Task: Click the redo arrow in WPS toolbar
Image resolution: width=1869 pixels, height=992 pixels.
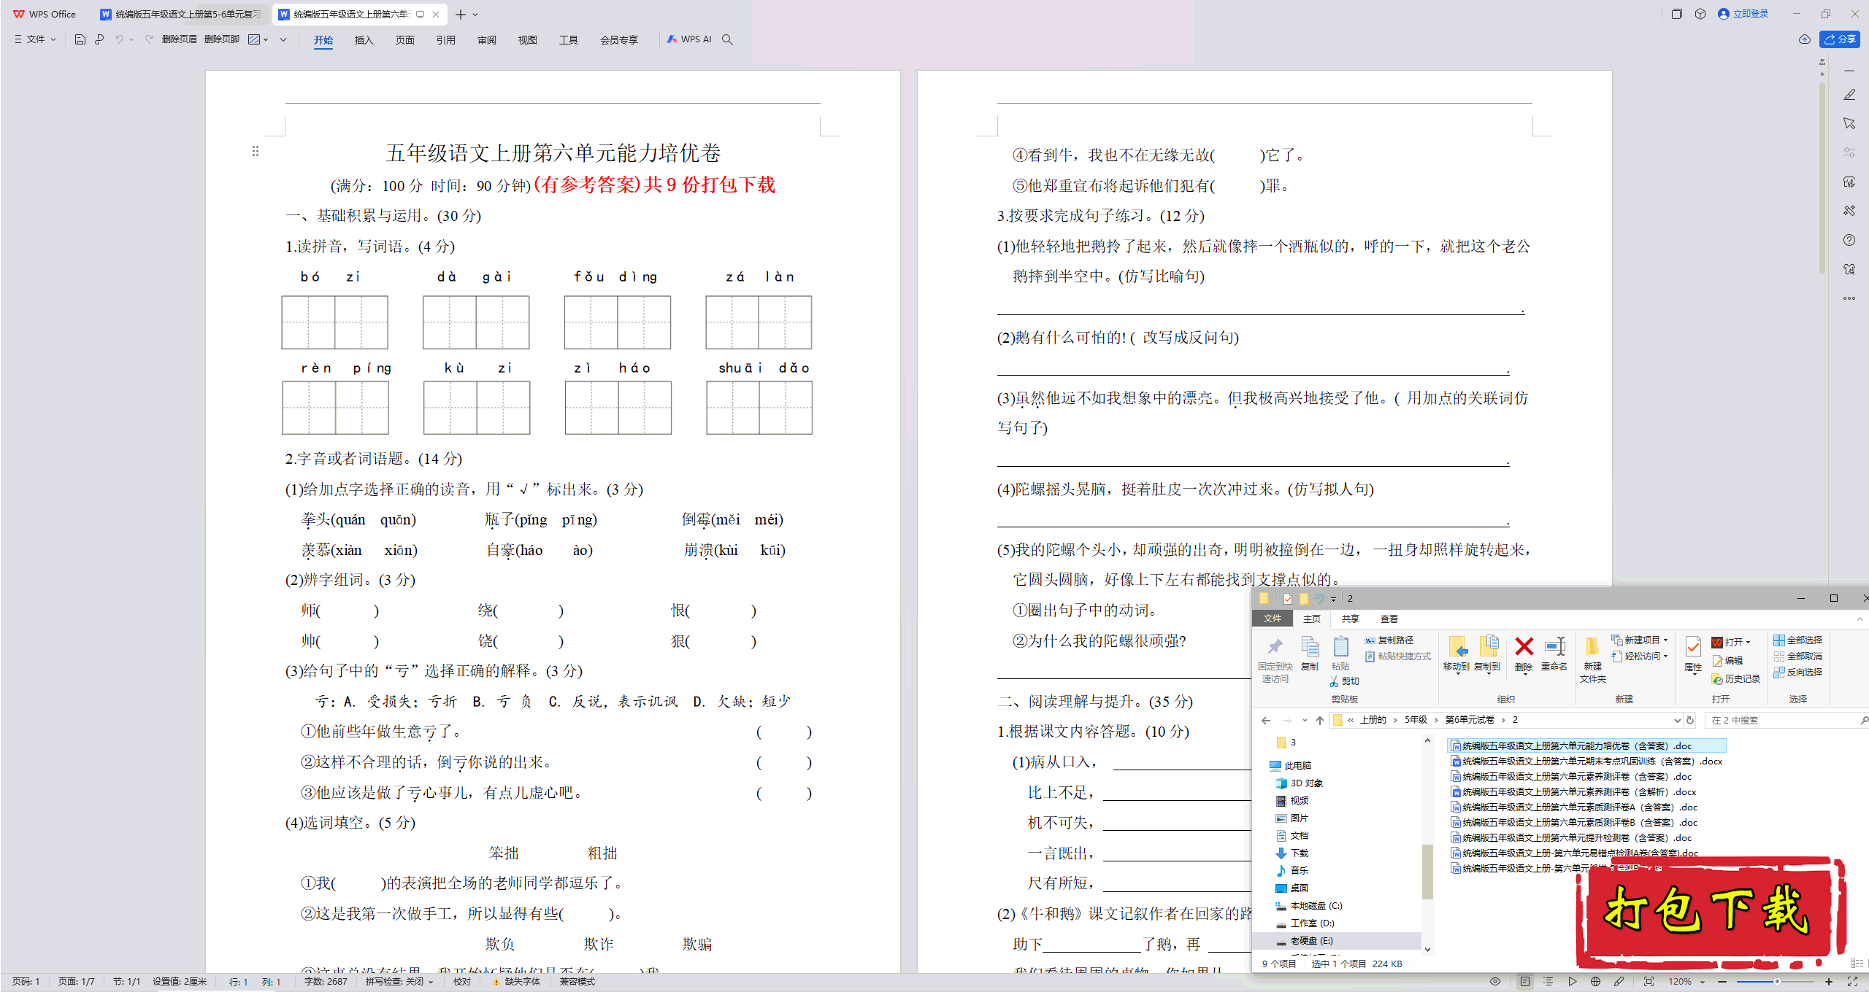Action: click(149, 39)
